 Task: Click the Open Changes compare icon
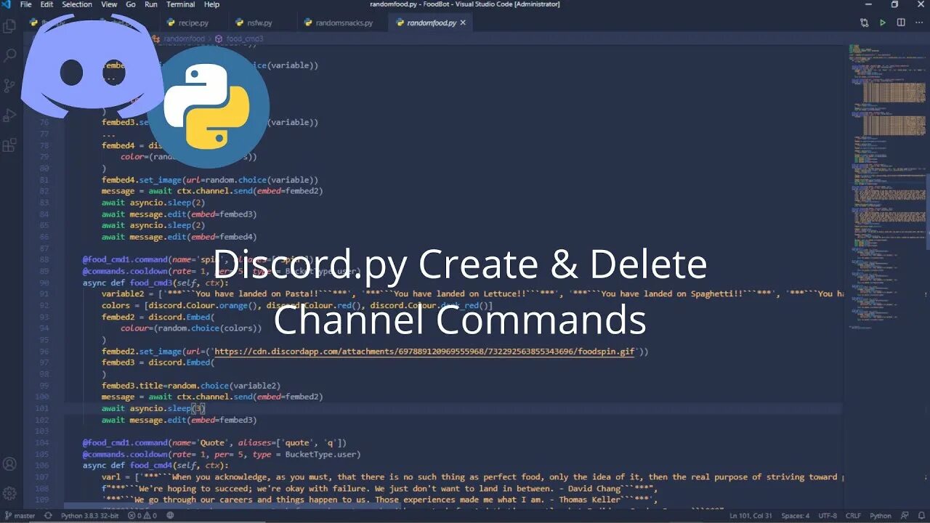point(864,23)
